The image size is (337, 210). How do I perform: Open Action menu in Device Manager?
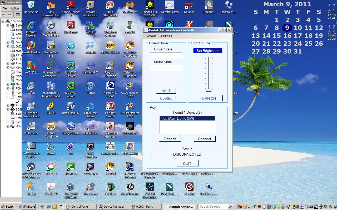pyautogui.click(x=15, y=8)
